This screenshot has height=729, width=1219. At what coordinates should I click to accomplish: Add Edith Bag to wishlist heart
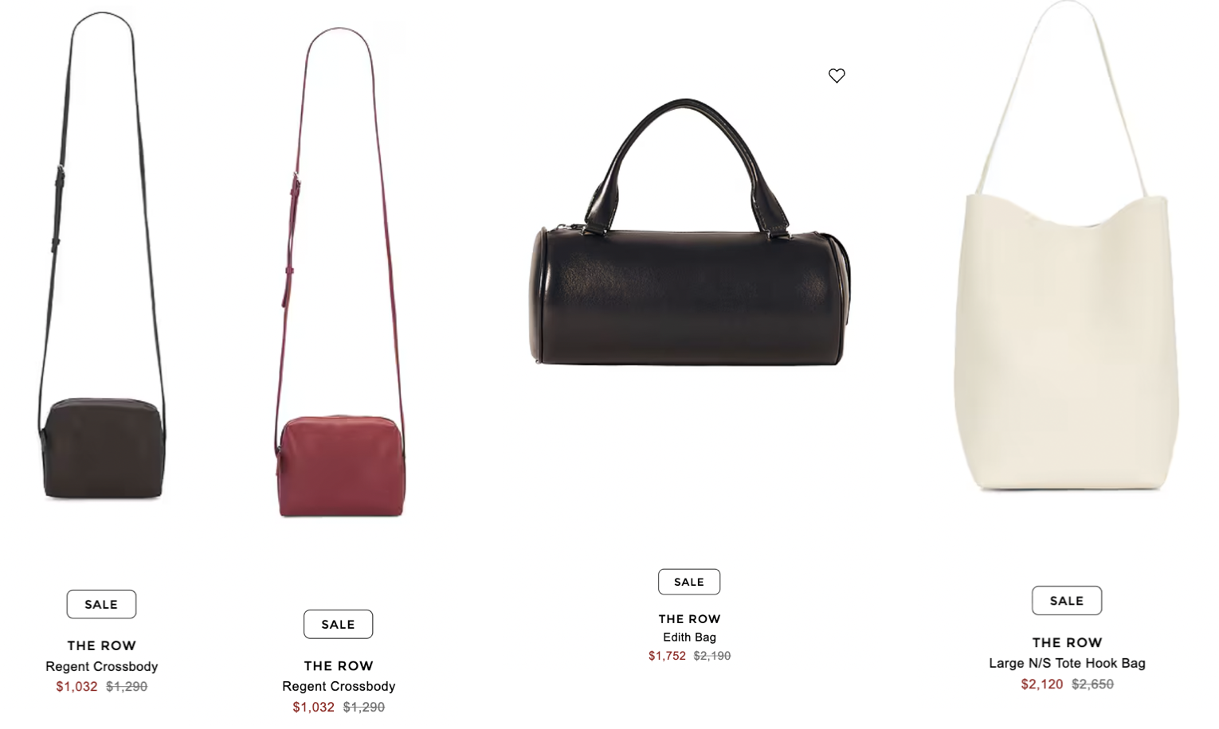[836, 76]
